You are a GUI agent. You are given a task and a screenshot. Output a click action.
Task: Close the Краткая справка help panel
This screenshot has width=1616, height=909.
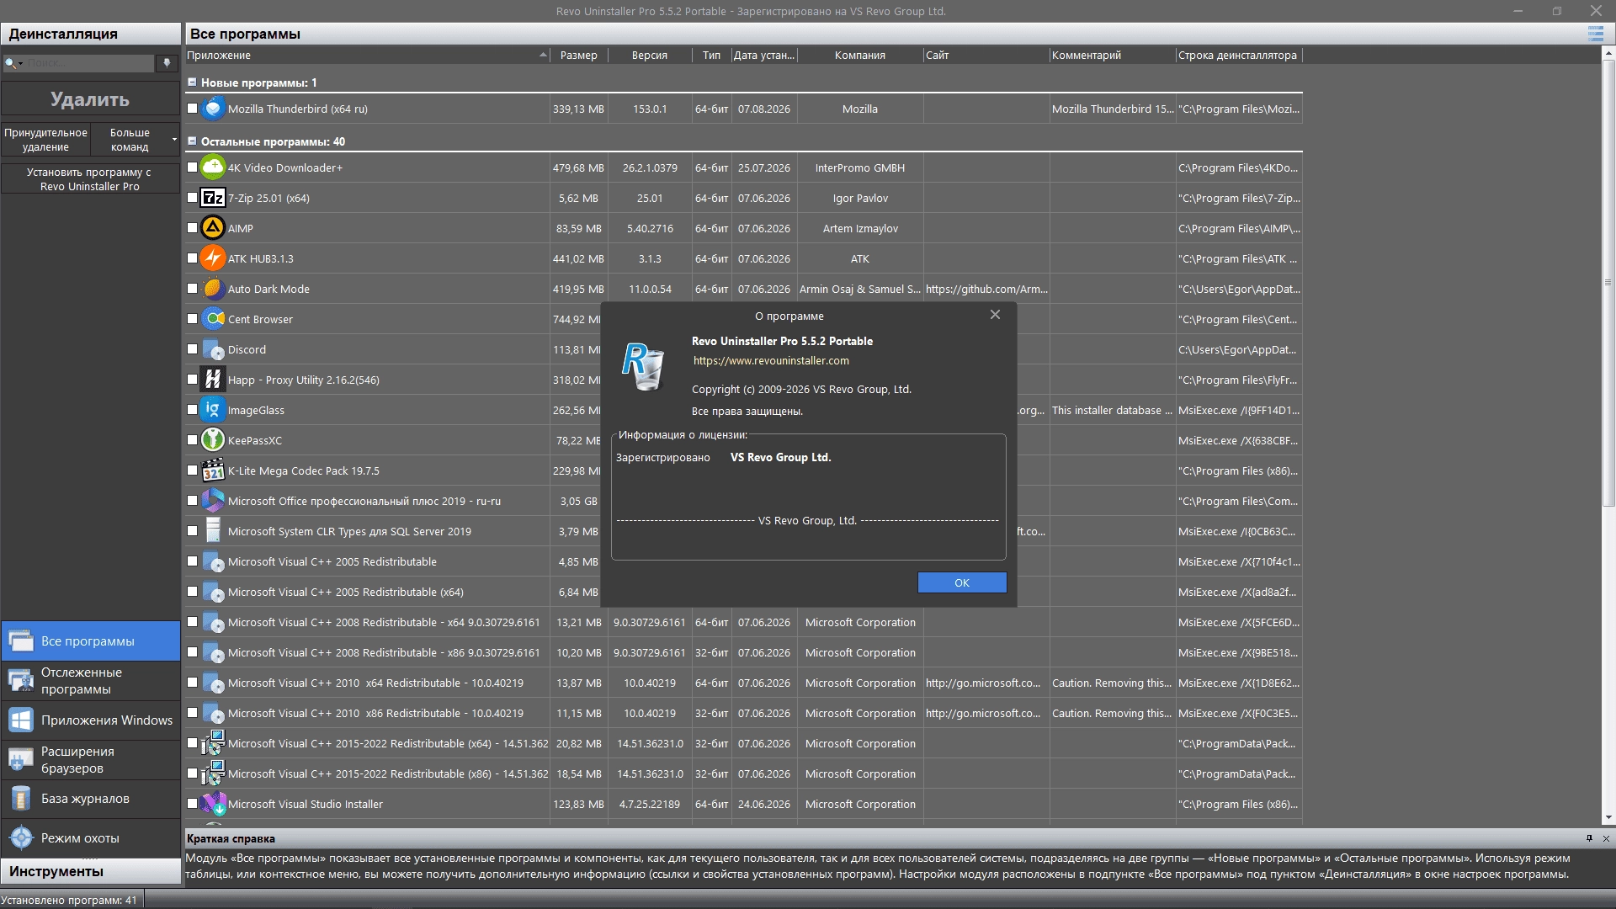[x=1606, y=838]
